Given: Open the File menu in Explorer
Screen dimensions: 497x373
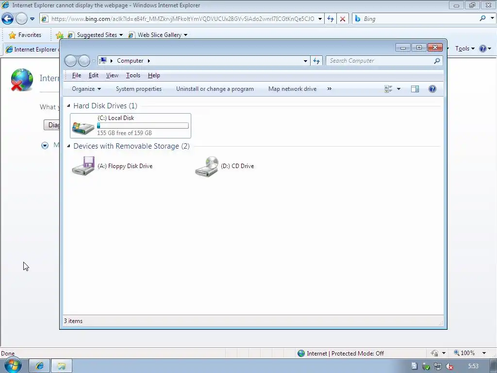Looking at the screenshot, I should click(76, 75).
